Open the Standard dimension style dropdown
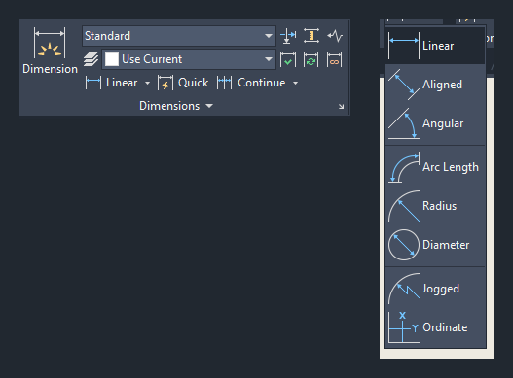 click(x=179, y=36)
